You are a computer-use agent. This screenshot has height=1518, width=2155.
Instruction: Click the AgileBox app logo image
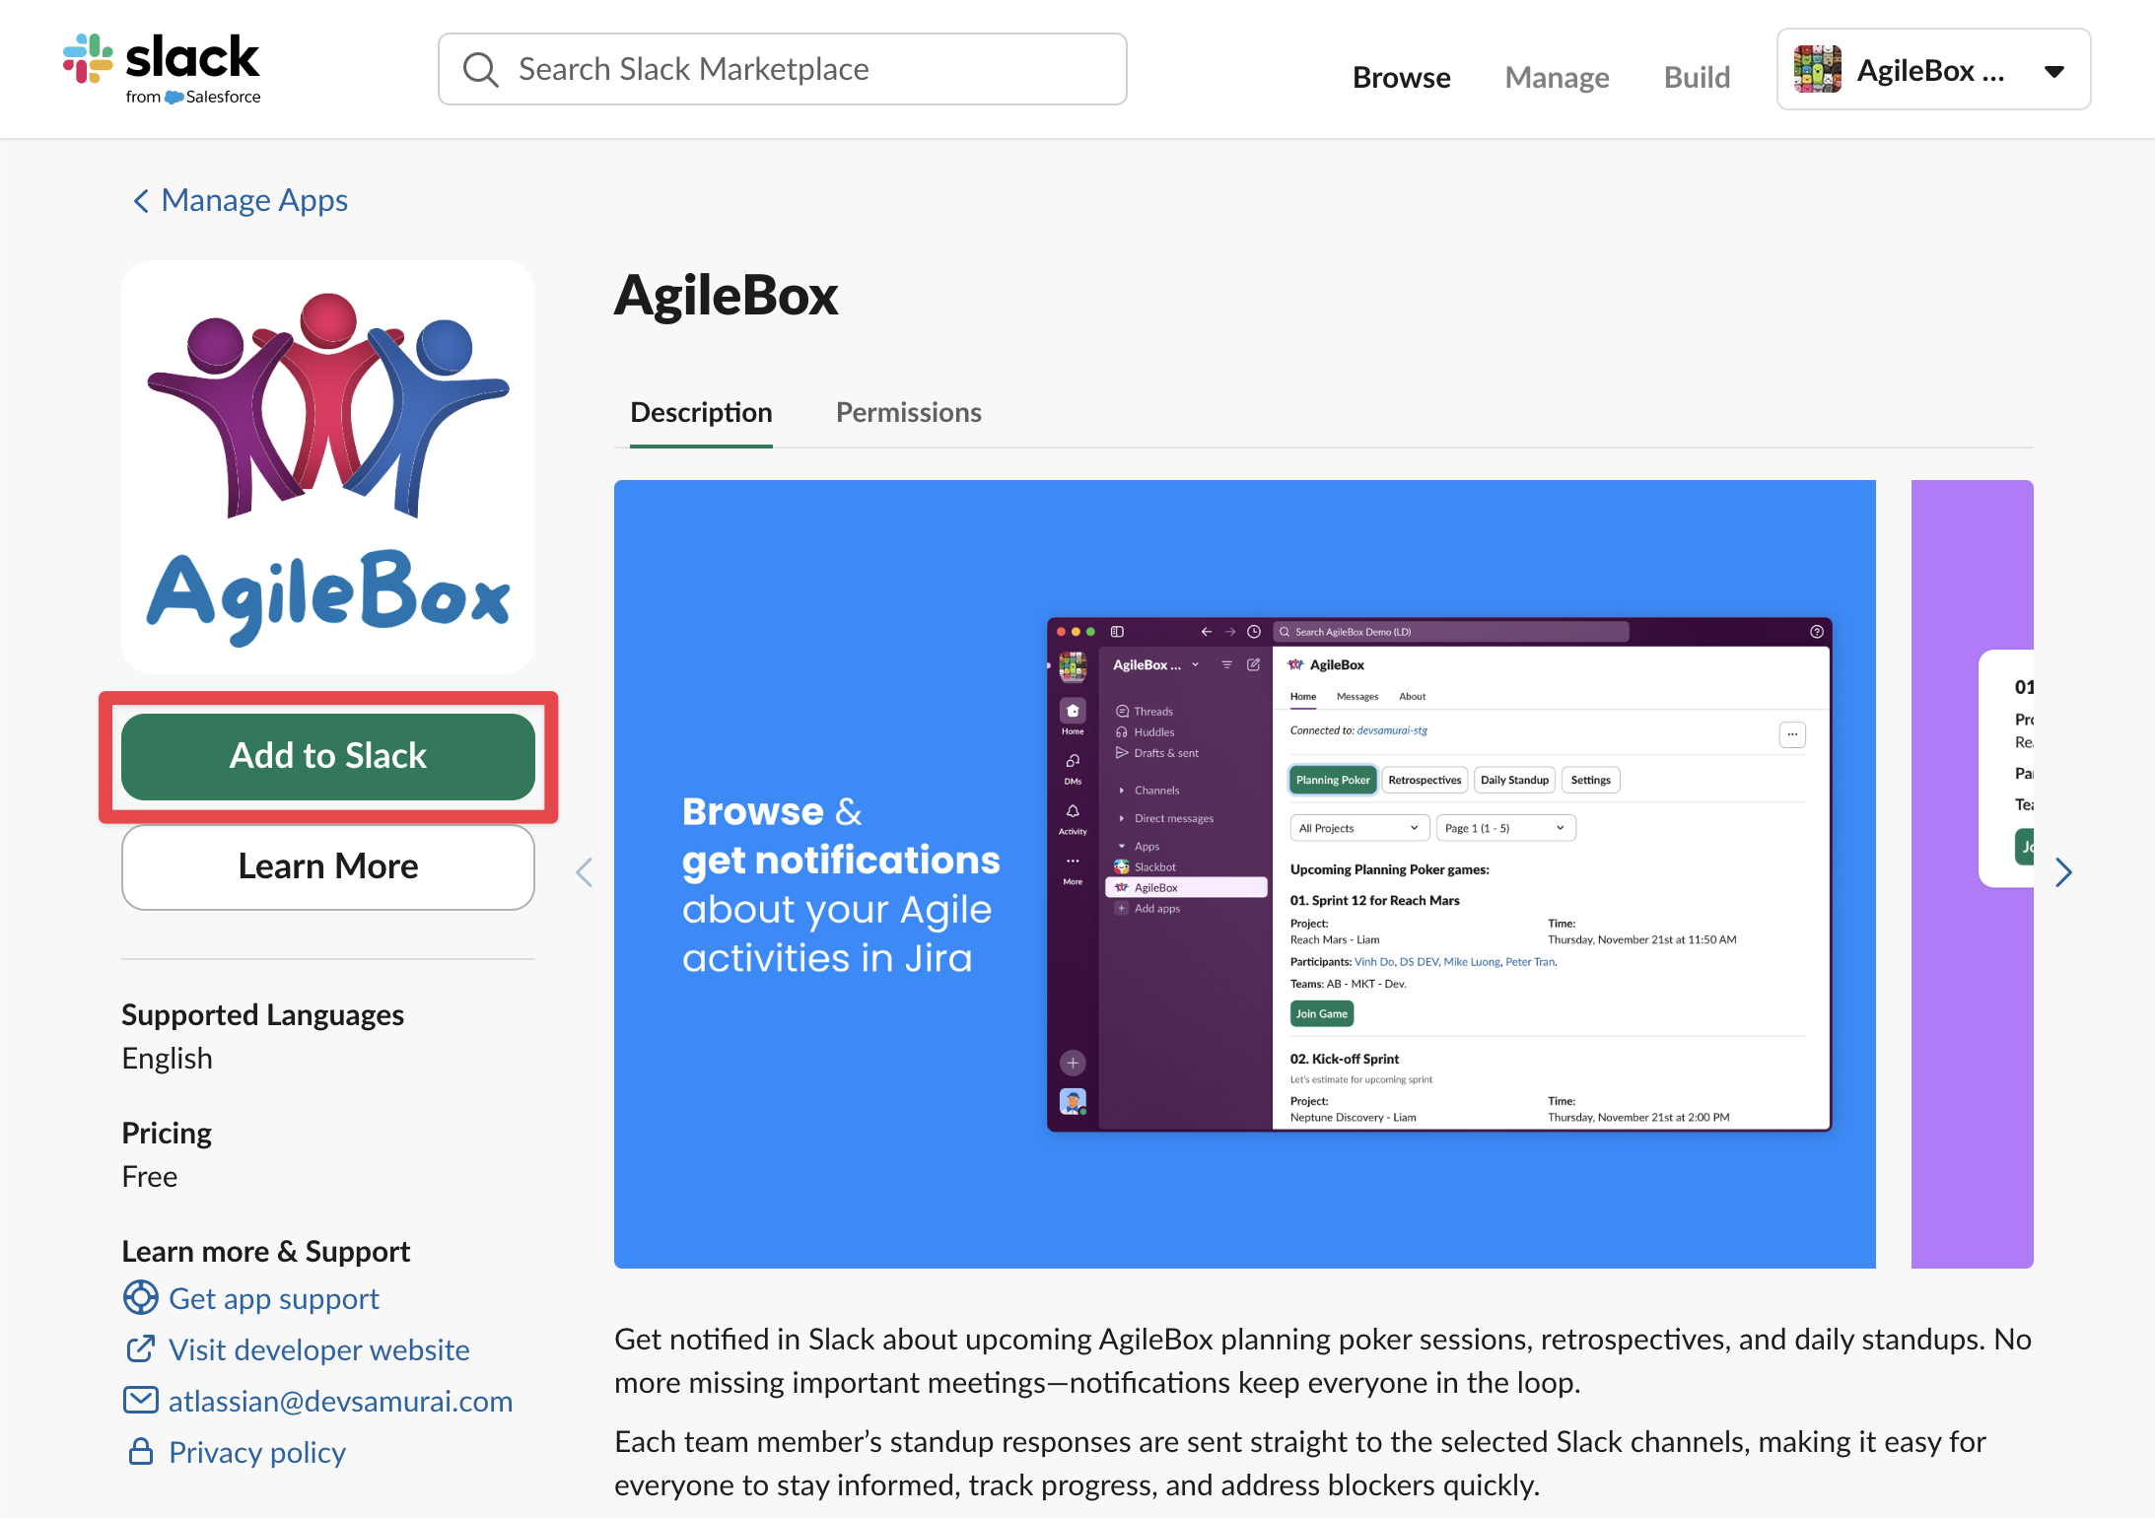coord(328,467)
